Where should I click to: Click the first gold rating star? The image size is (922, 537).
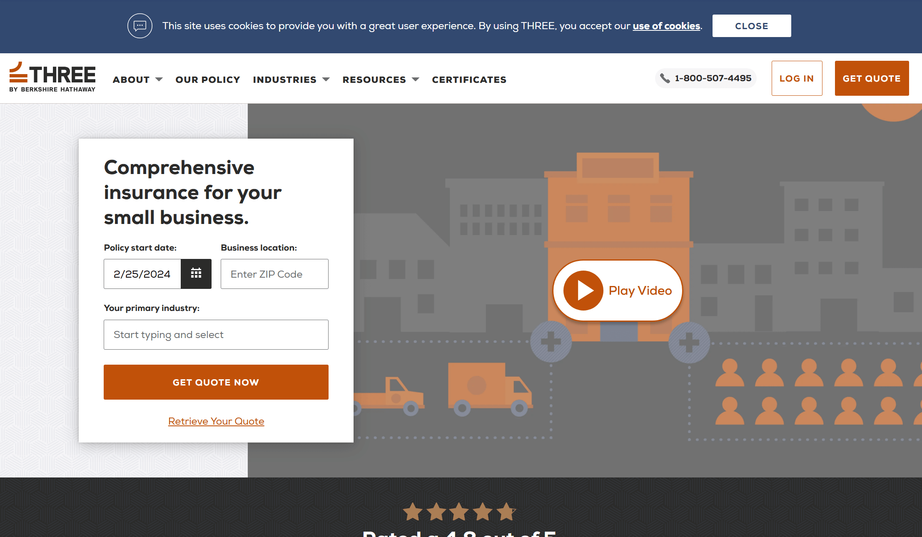point(413,511)
